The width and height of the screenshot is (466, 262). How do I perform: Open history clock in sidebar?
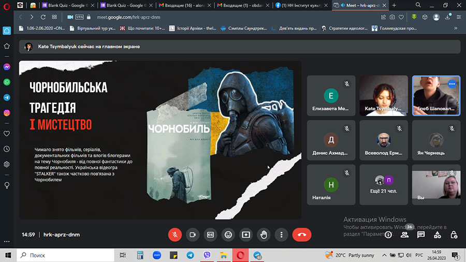point(7,149)
